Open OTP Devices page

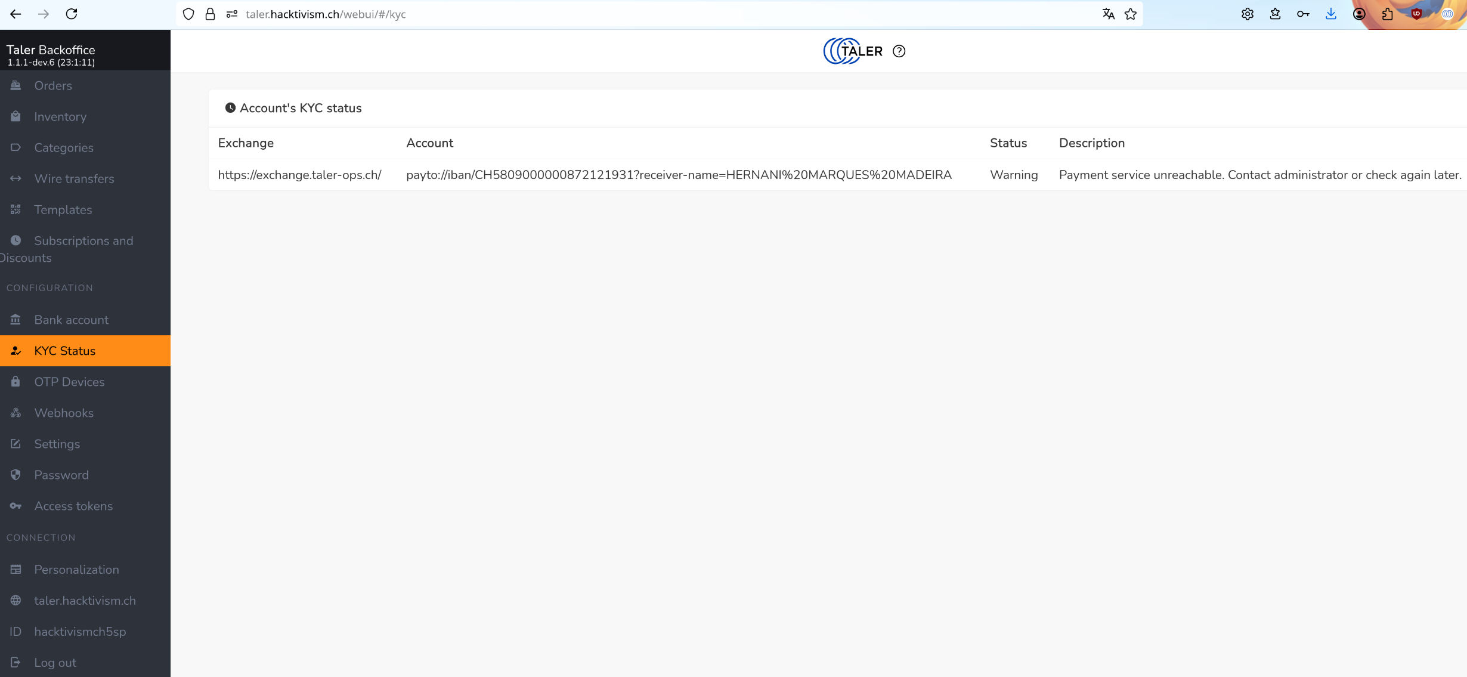(x=85, y=382)
